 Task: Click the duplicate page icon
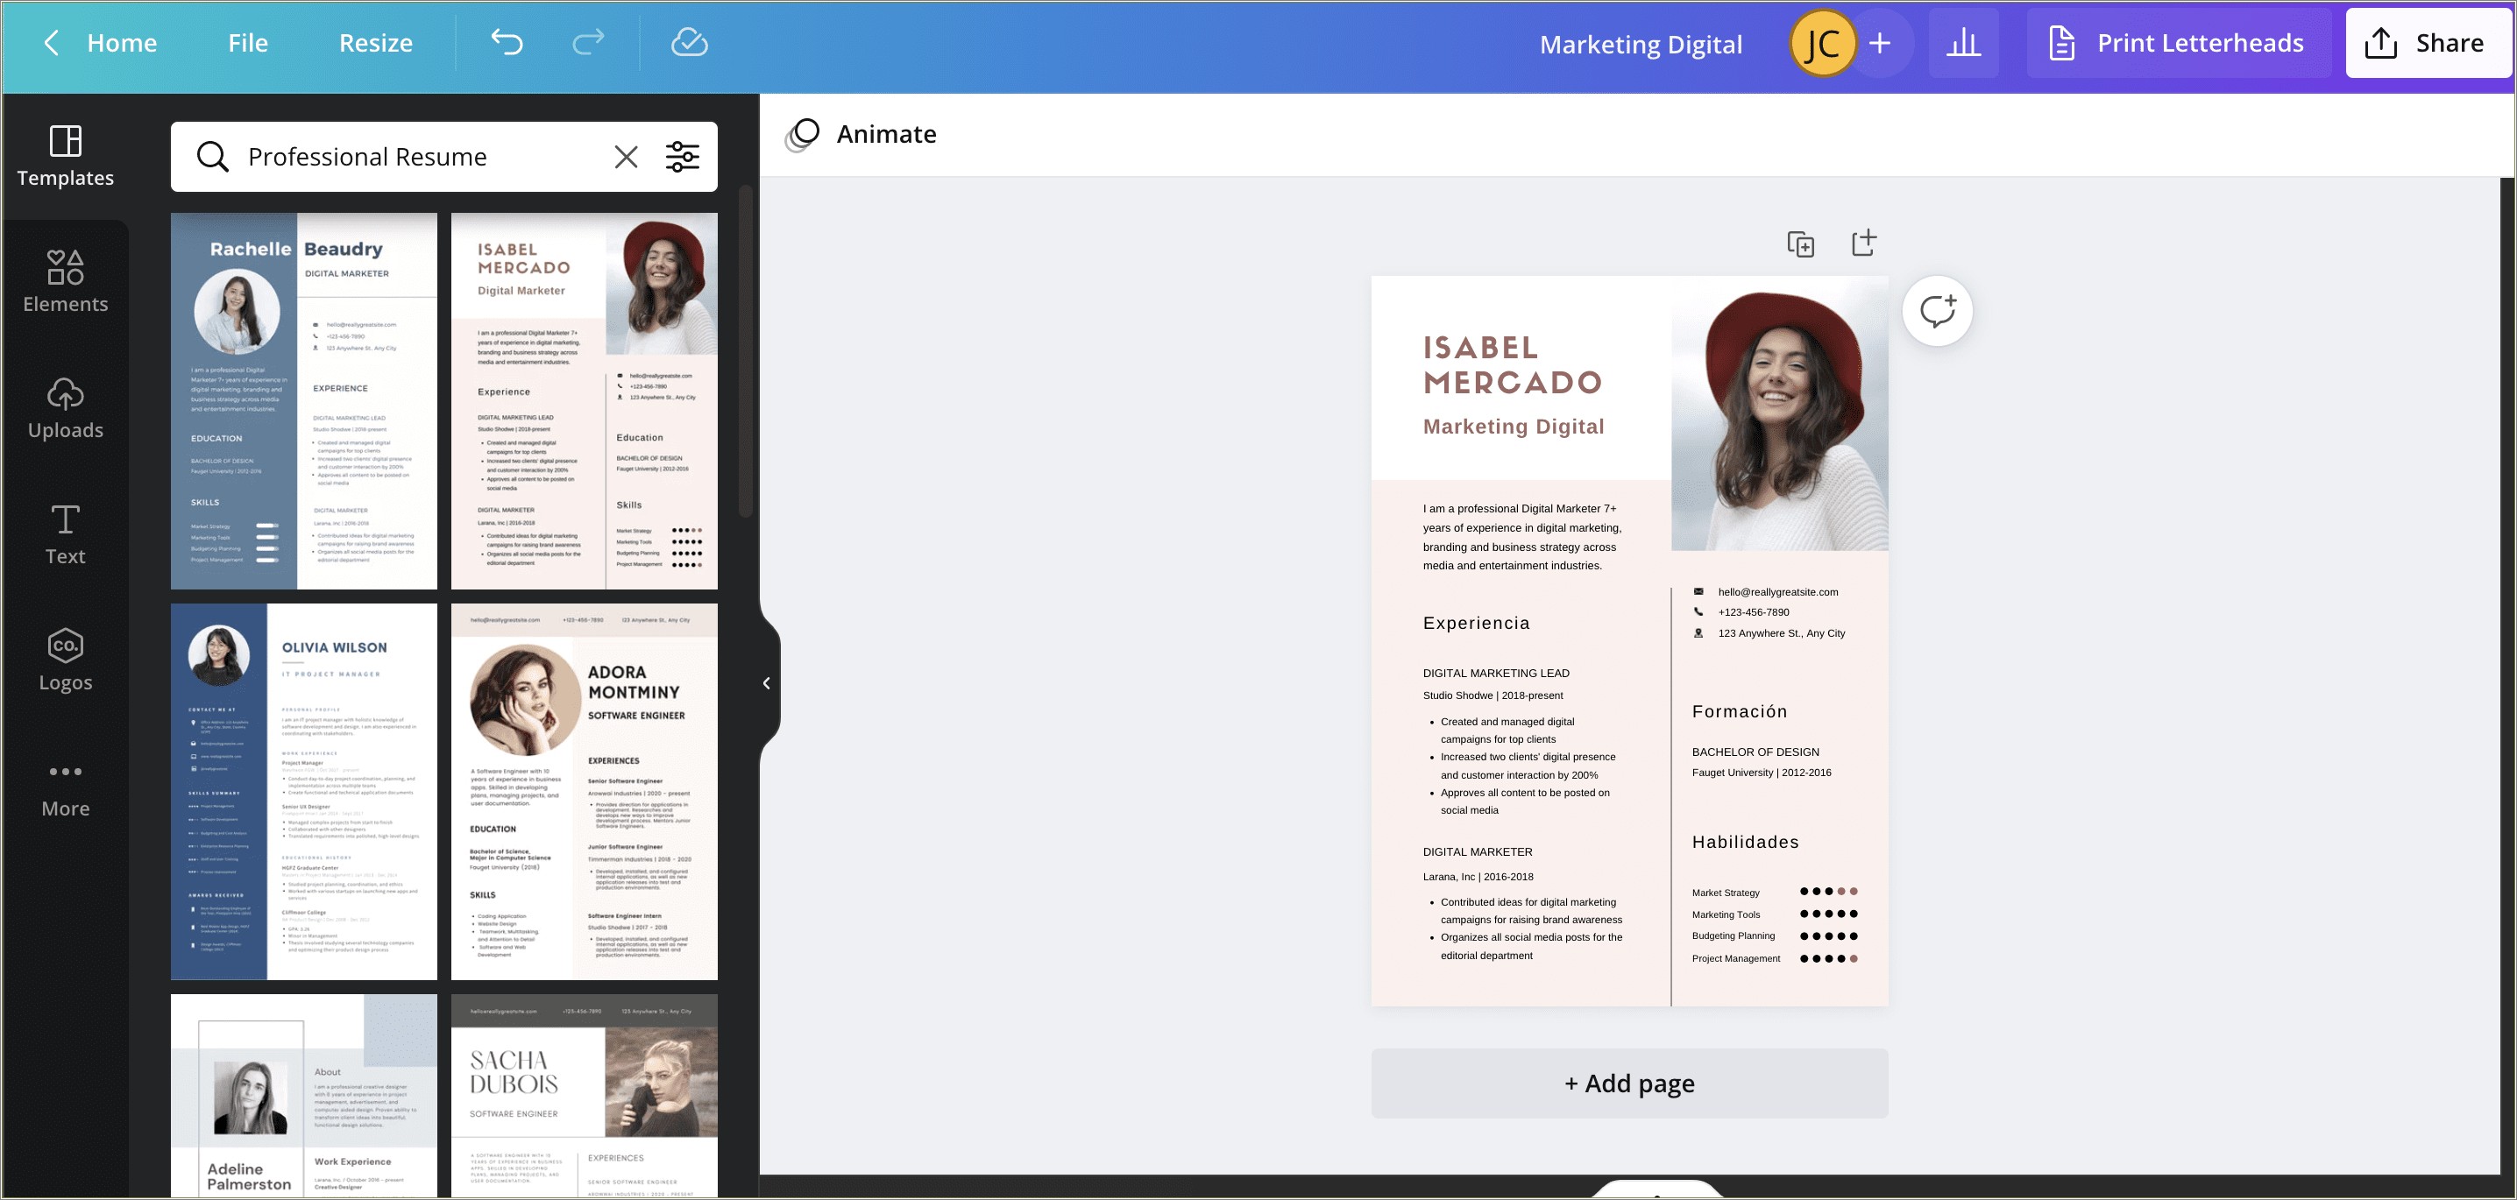point(1799,244)
